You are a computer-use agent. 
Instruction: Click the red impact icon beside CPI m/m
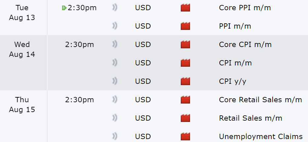[185, 63]
